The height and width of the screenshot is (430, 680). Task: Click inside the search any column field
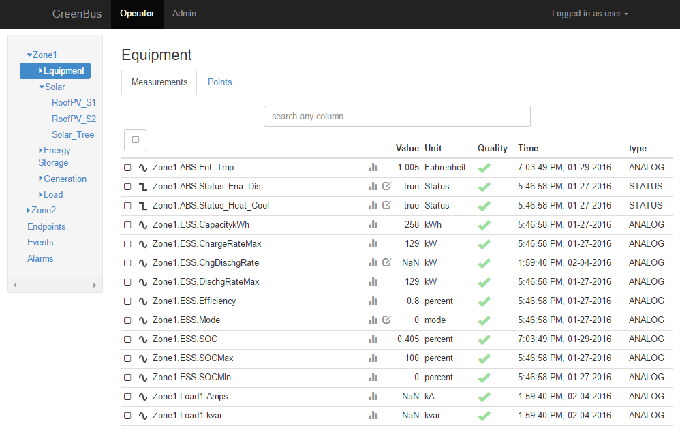(397, 117)
